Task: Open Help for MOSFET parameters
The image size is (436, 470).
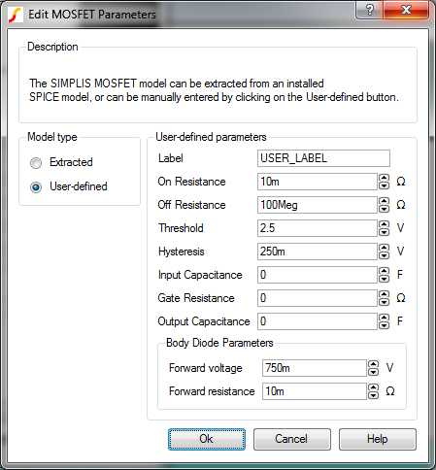Action: (378, 439)
